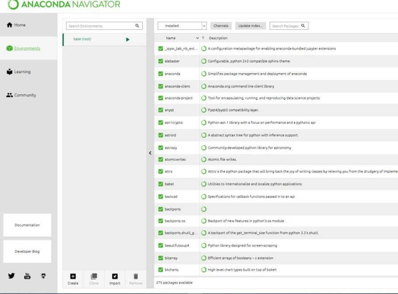
Task: Focus the Search Packages field
Action: pos(289,26)
